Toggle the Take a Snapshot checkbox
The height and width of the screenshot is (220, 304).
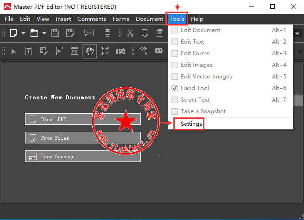pos(175,111)
